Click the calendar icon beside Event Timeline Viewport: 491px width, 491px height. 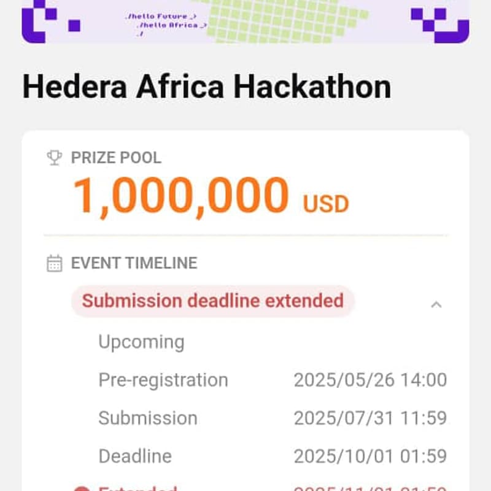pyautogui.click(x=55, y=263)
